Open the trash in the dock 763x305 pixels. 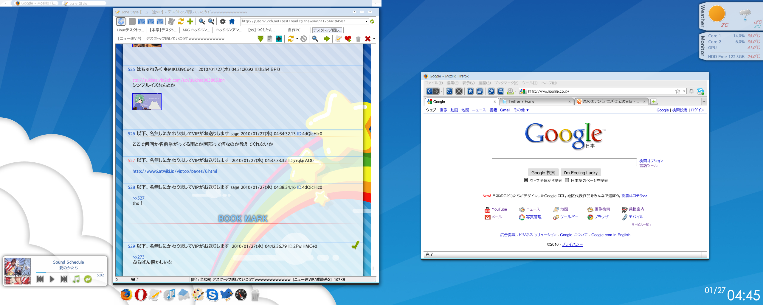point(255,295)
